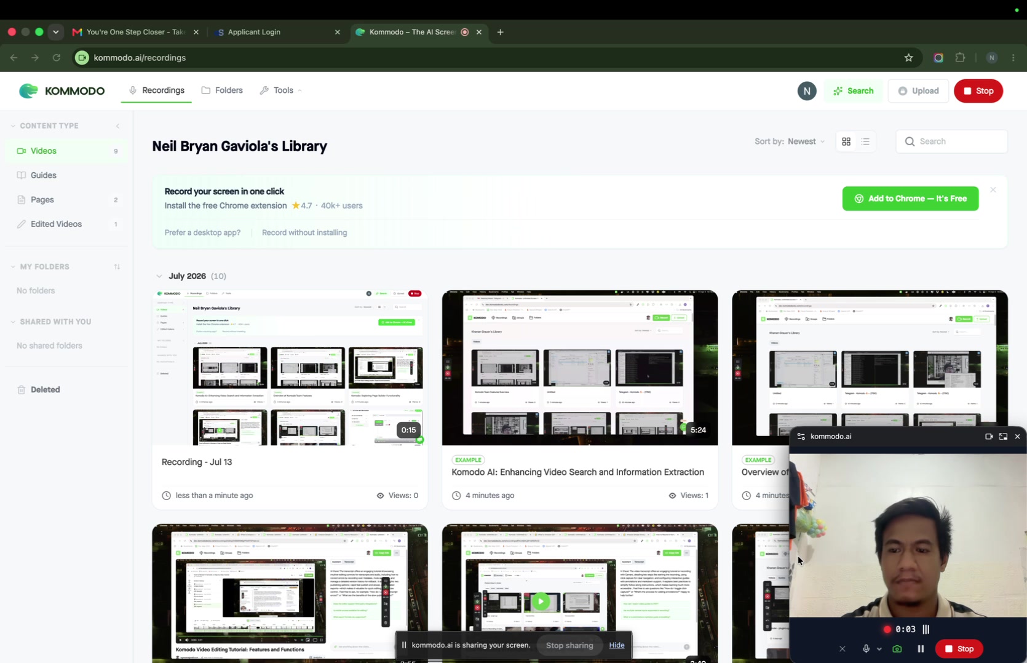Screen dimensions: 1027x663
Task: Hide the screen sharing notification bar
Action: pos(617,645)
